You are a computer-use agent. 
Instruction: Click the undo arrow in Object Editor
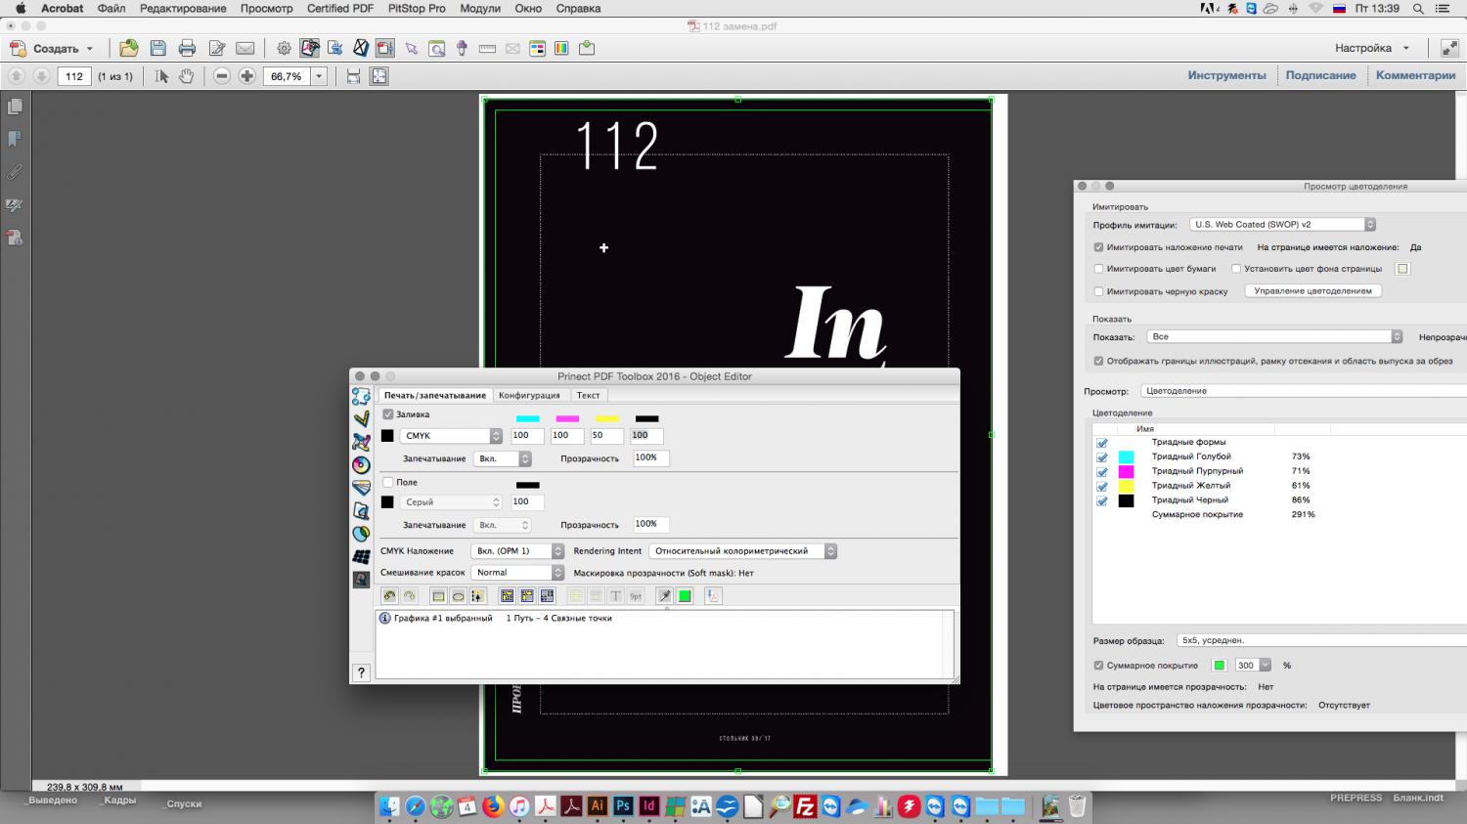pyautogui.click(x=389, y=596)
